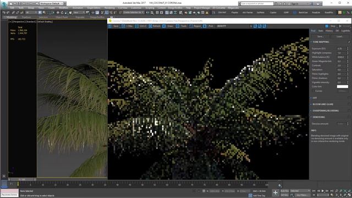Activate the Select Object tool
The width and height of the screenshot is (352, 198).
[x=40, y=13]
